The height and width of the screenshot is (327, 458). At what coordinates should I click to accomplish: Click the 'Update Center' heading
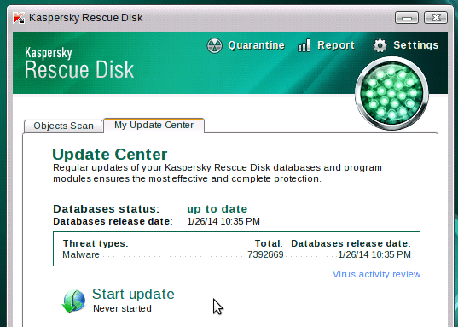pos(110,155)
